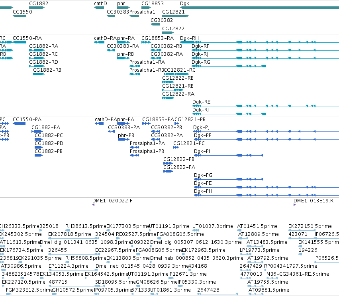Open transcript CG12822-RB

(x=168, y=82)
